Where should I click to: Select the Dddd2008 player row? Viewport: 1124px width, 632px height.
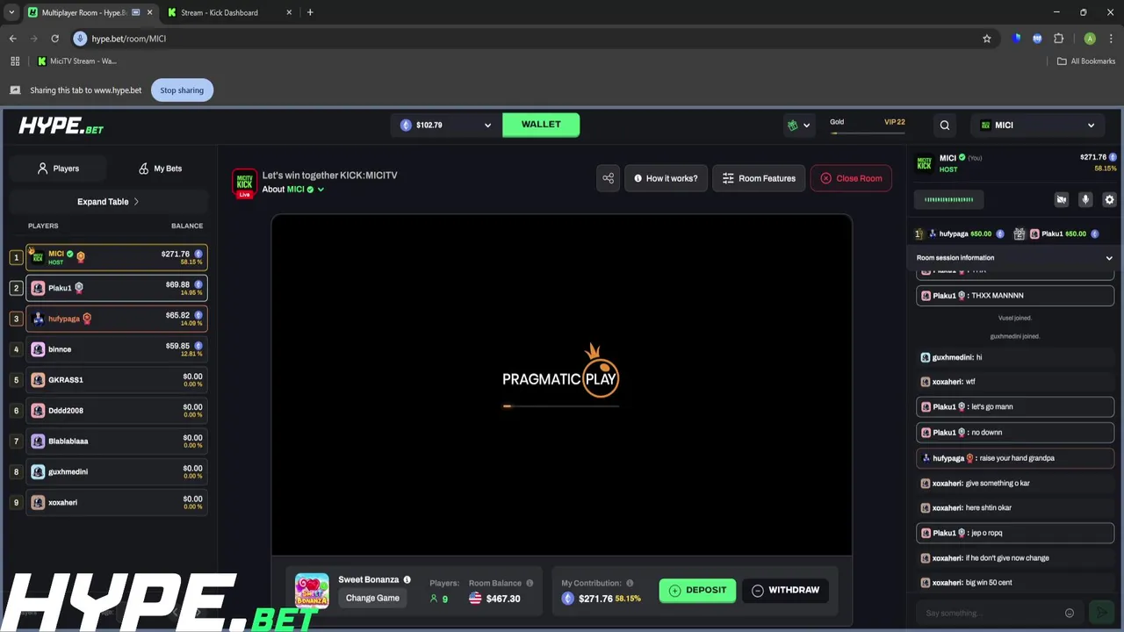point(116,411)
